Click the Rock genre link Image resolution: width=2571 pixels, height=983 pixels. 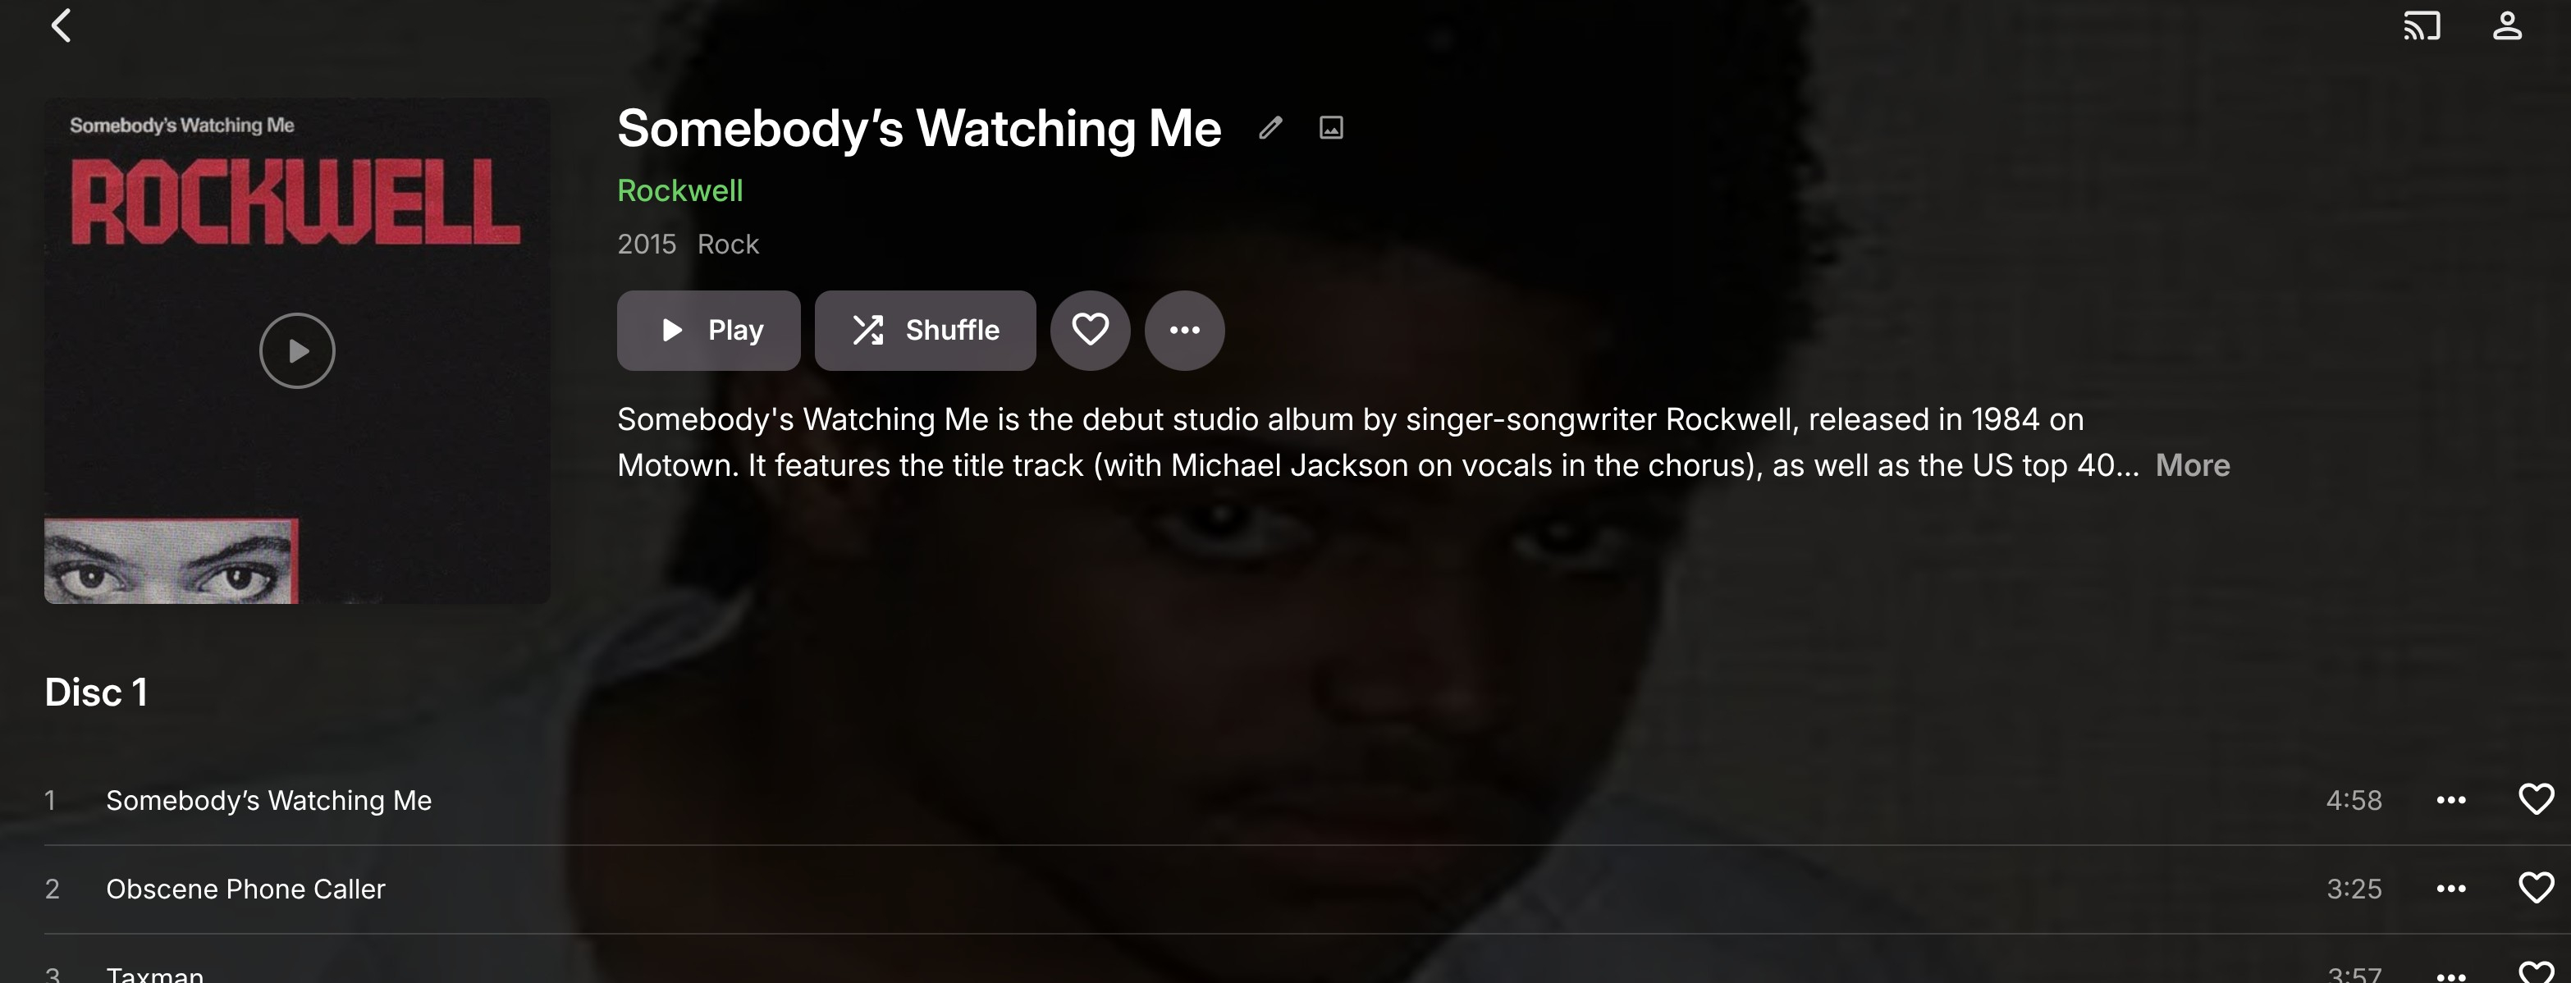(728, 245)
